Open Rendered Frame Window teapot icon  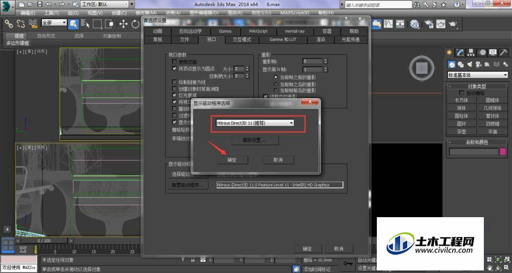tap(441, 24)
